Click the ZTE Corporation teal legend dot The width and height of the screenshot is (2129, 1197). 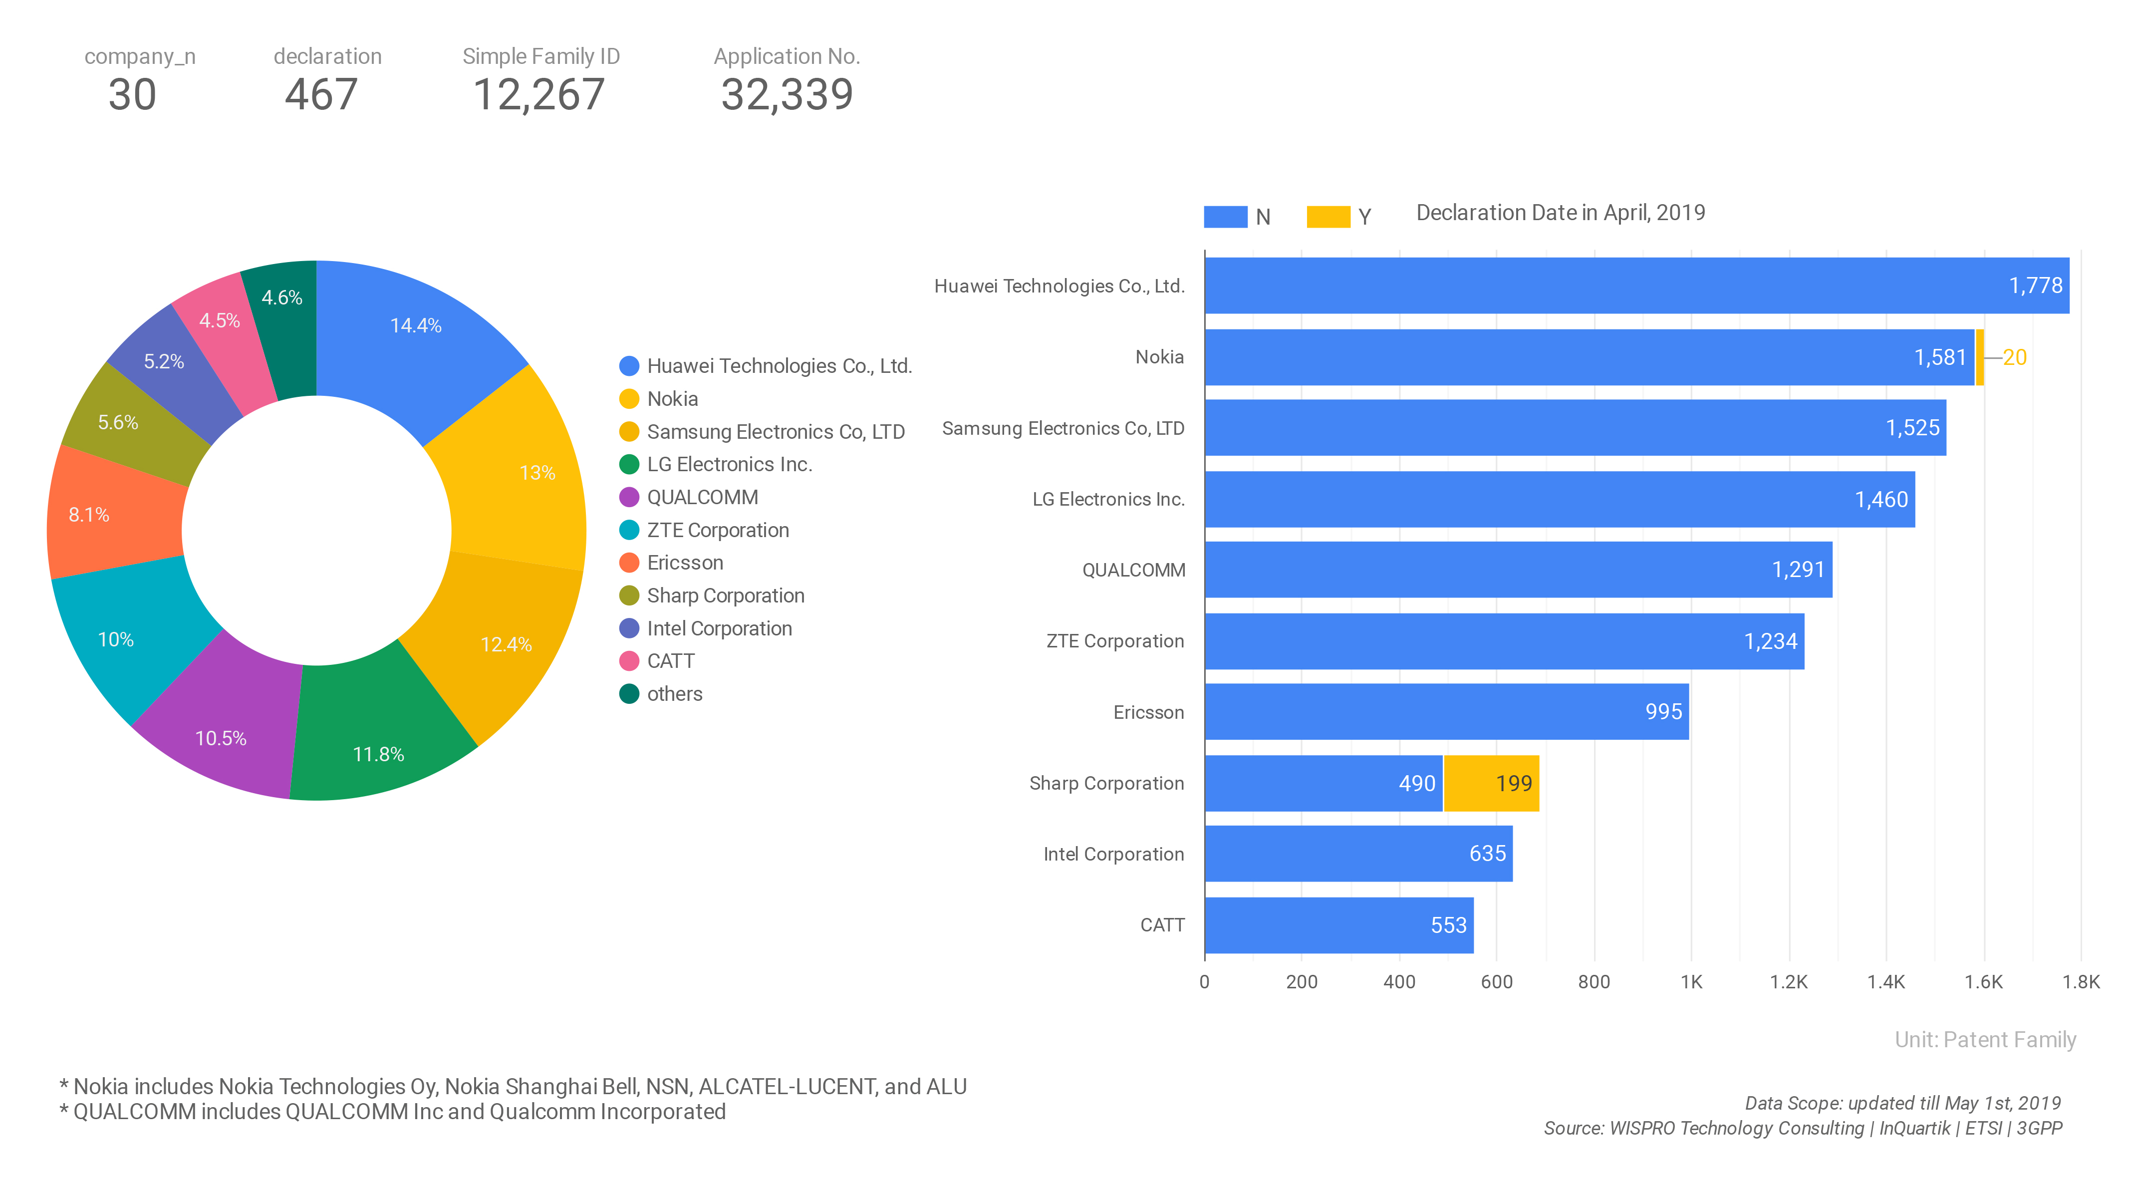[x=629, y=530]
